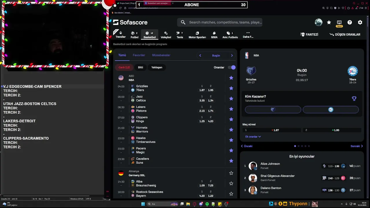The image size is (370, 208).
Task: Open the favorites star in Sofascore header
Action: click(x=329, y=22)
